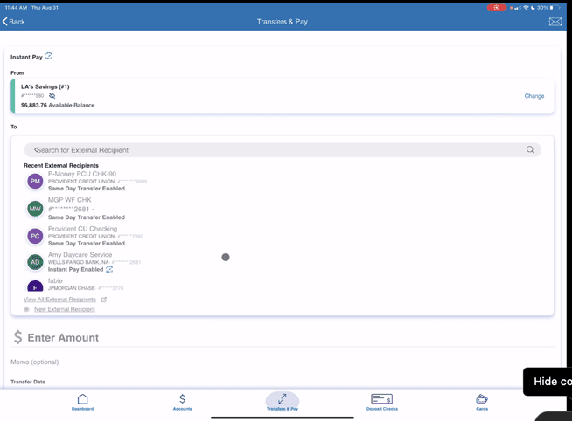The width and height of the screenshot is (572, 421).
Task: Open the mail envelope icon
Action: (555, 22)
